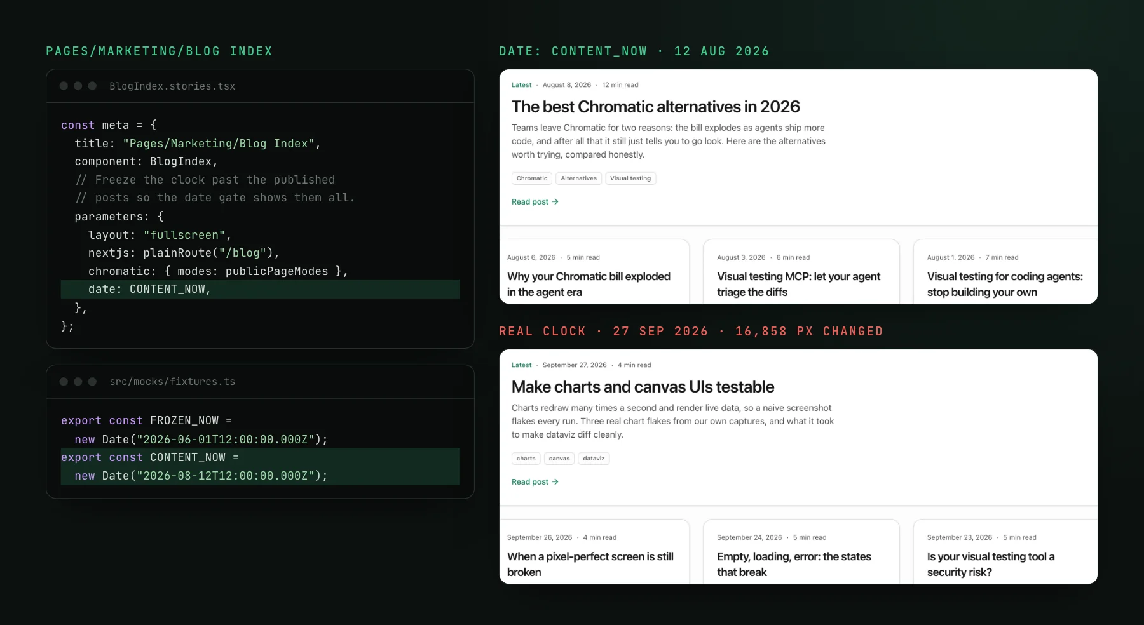Click the 'September 27, 2026' post date
The image size is (1144, 625).
[x=575, y=365]
